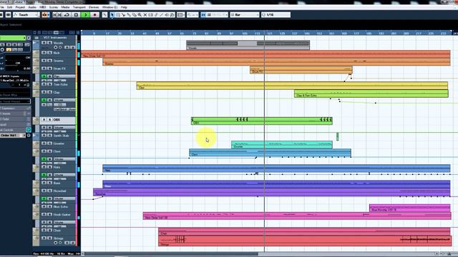This screenshot has height=257, width=458.
Task: Select the Hook Guitar track
Action: tap(62, 214)
